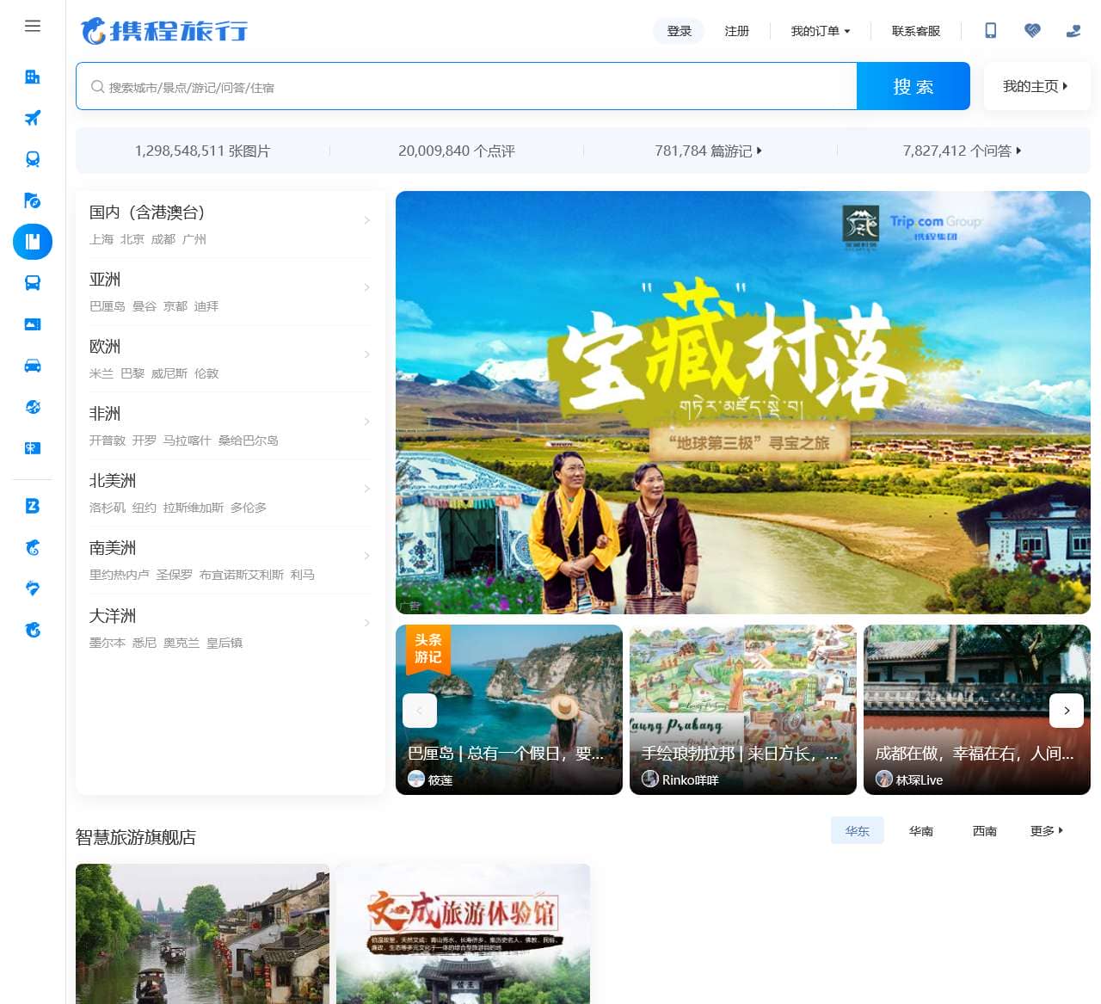The image size is (1101, 1004).
Task: Open the train tickets sidebar icon
Action: pos(33,159)
